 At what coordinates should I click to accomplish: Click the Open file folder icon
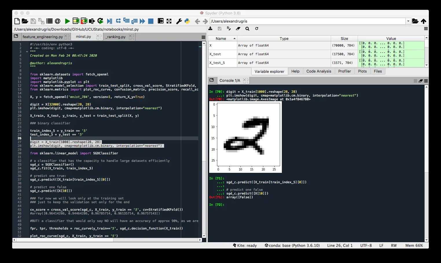[x=25, y=21]
